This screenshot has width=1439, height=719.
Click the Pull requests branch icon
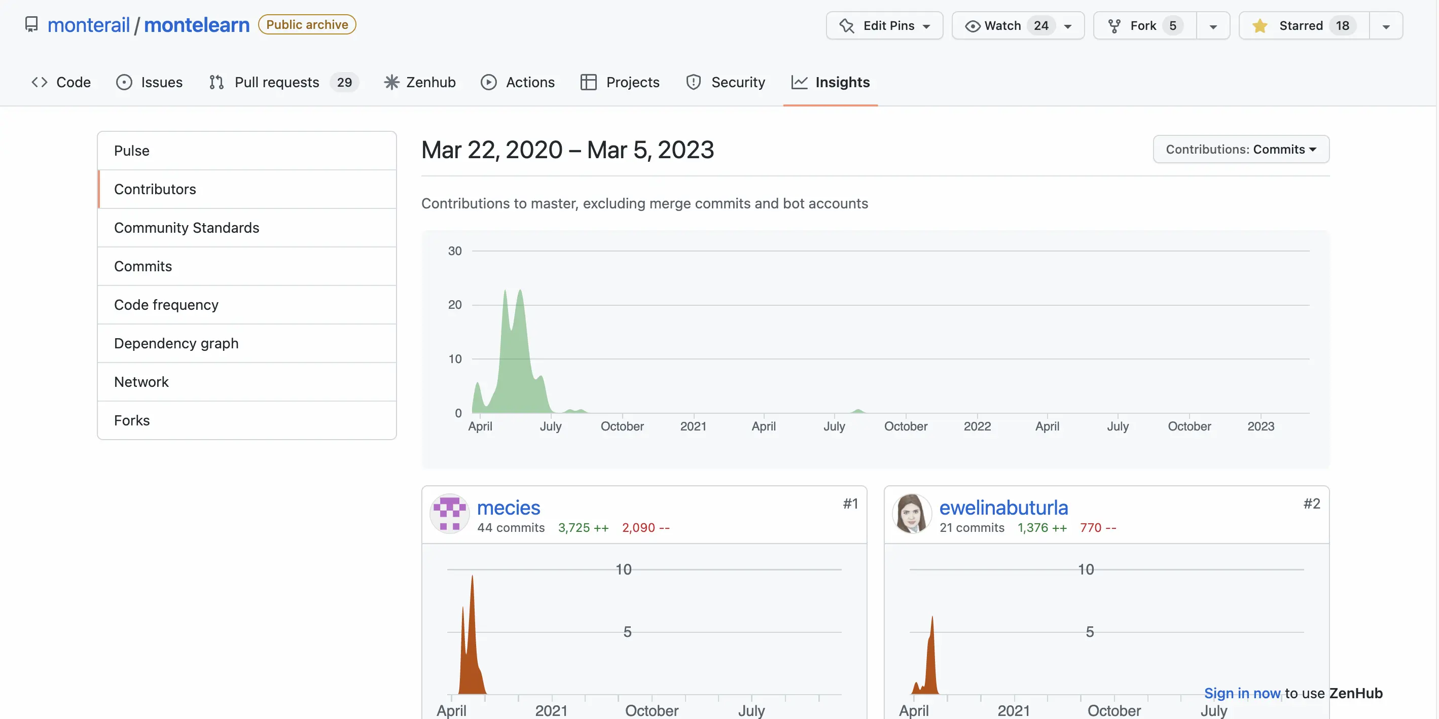[x=217, y=82]
